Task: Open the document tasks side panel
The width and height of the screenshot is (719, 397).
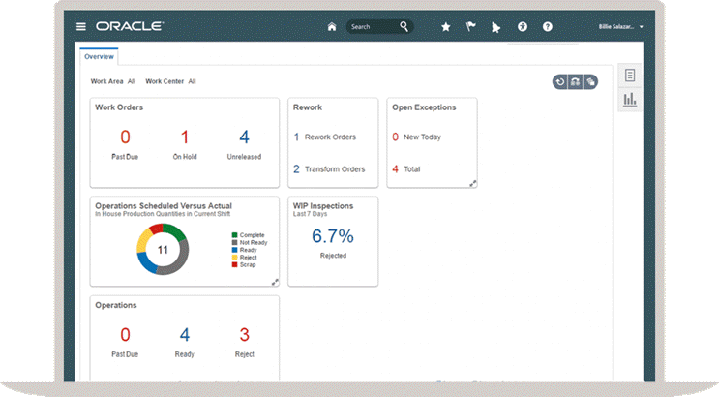Action: click(630, 76)
